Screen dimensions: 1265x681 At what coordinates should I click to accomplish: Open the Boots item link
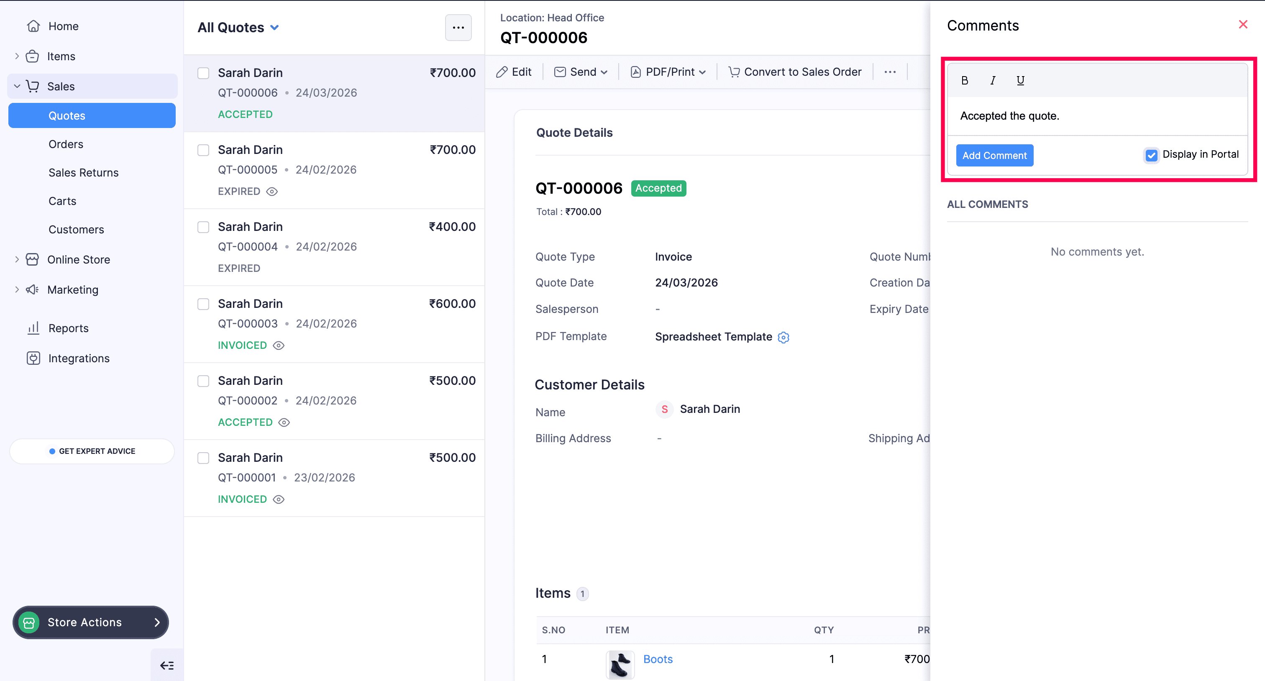[x=658, y=659]
